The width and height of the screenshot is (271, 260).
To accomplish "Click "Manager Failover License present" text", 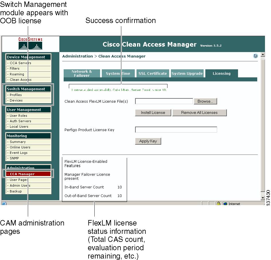I will pyautogui.click(x=87, y=177).
